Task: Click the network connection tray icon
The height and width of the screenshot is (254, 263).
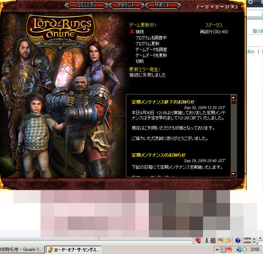Action: pyautogui.click(x=239, y=249)
